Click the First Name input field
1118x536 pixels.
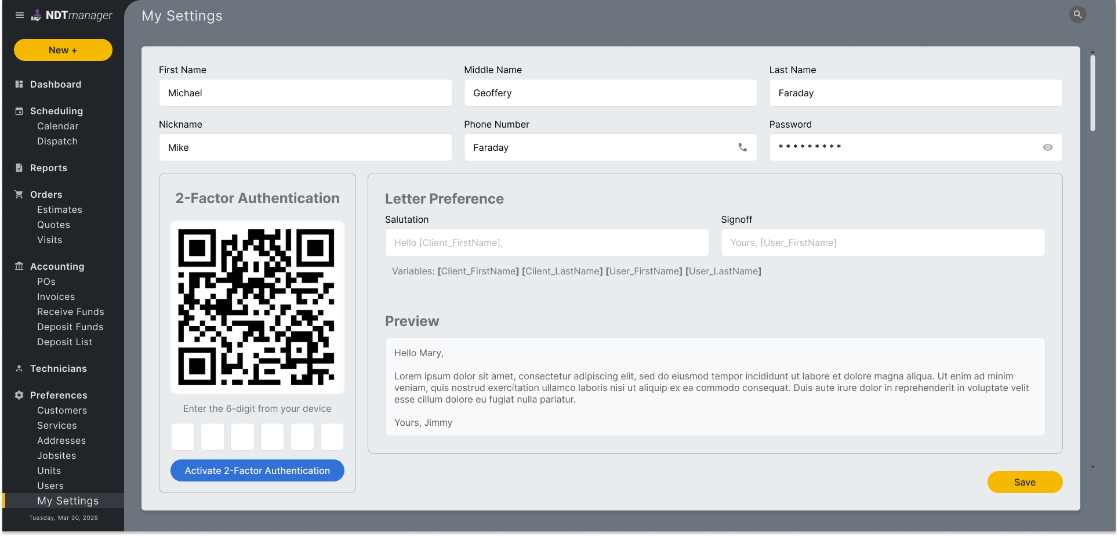[306, 93]
